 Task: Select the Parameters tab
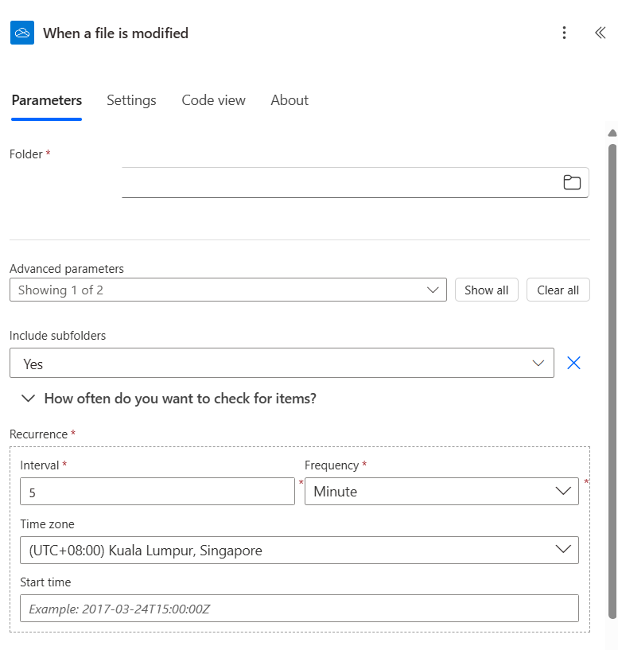point(46,100)
